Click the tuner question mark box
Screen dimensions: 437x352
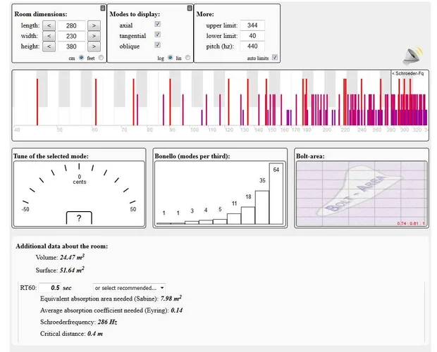click(x=79, y=218)
